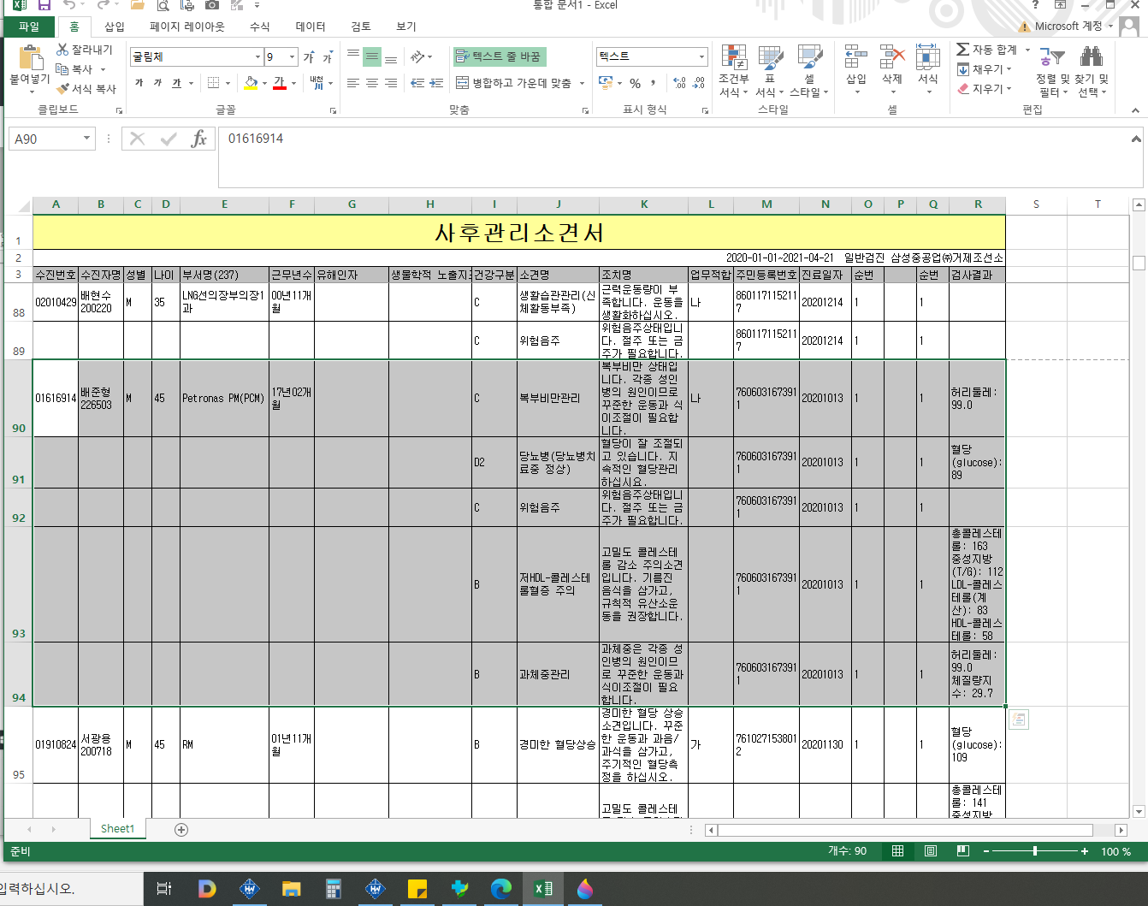Click the Insert Function fx icon
1148x906 pixels.
coord(198,139)
